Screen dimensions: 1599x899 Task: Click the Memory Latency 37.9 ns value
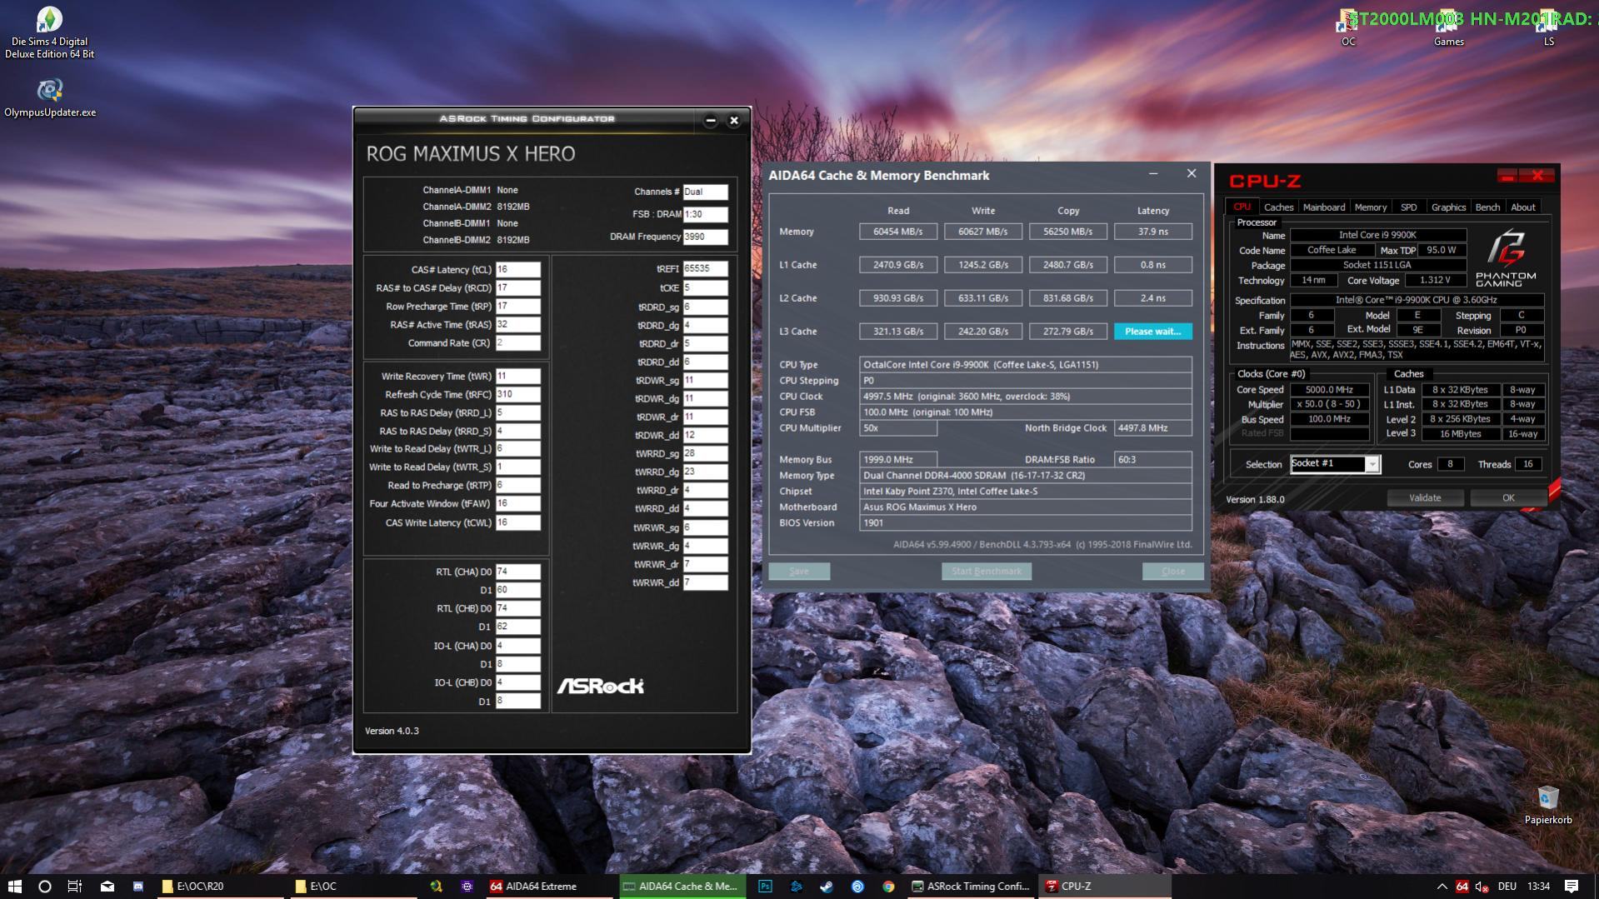click(1153, 232)
